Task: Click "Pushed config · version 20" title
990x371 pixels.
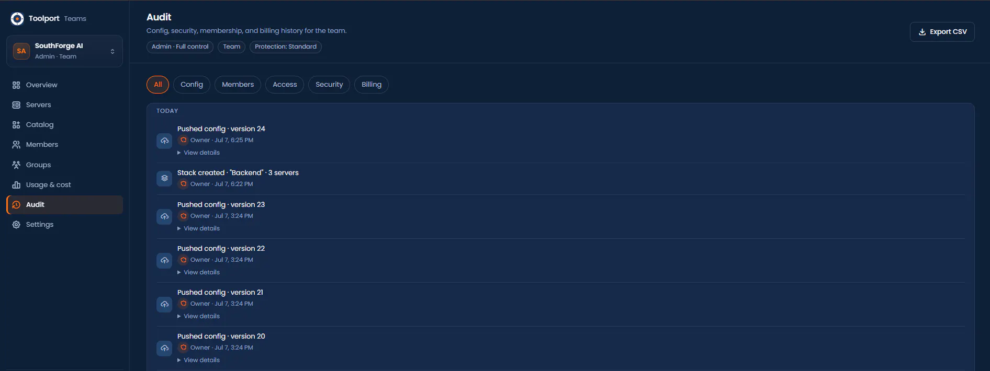Action: click(221, 337)
